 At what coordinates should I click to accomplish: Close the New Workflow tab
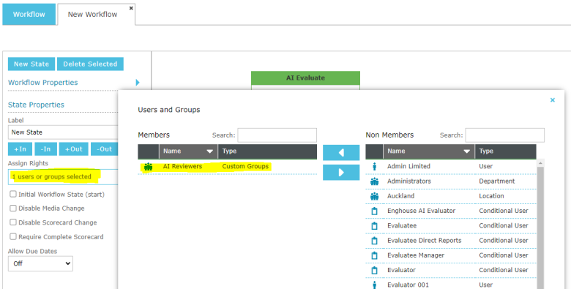coord(131,8)
